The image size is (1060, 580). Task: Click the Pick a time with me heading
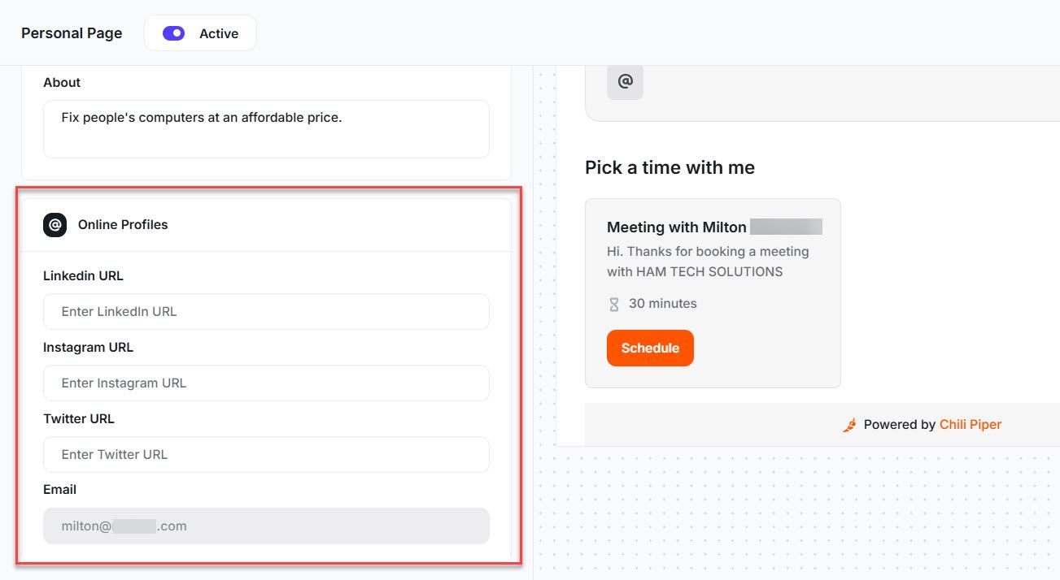point(670,167)
